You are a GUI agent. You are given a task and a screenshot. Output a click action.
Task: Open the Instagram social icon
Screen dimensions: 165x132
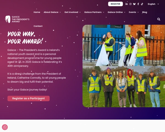[130, 4]
